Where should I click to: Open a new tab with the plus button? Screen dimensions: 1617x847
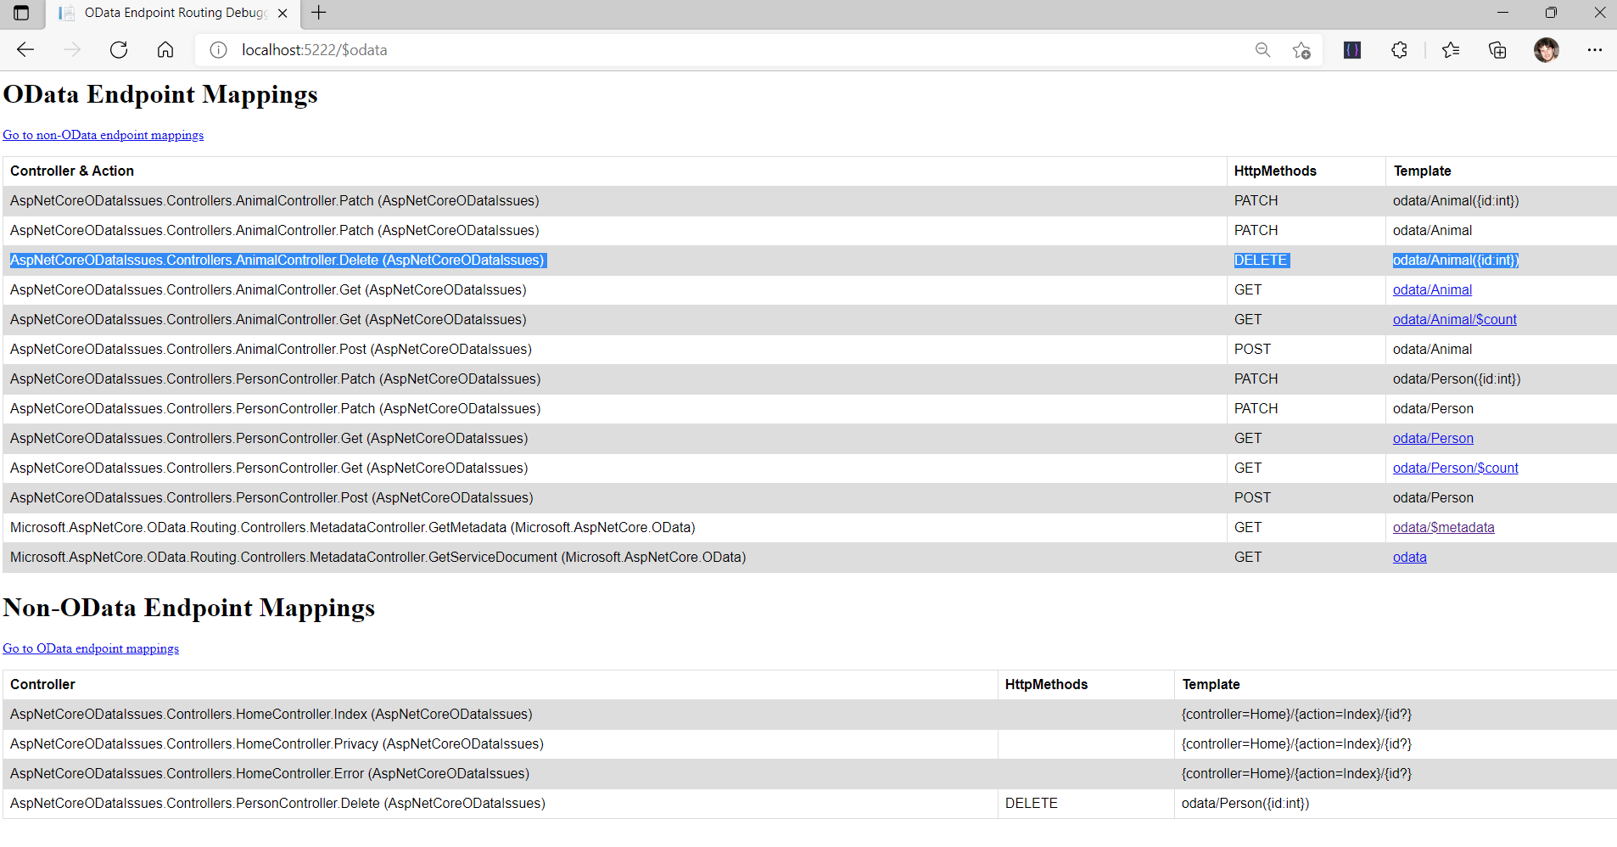coord(318,13)
